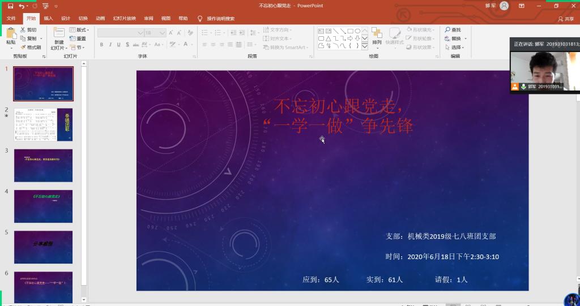This screenshot has height=306, width=580.
Task: Click the Share (共享) button
Action: (x=565, y=19)
